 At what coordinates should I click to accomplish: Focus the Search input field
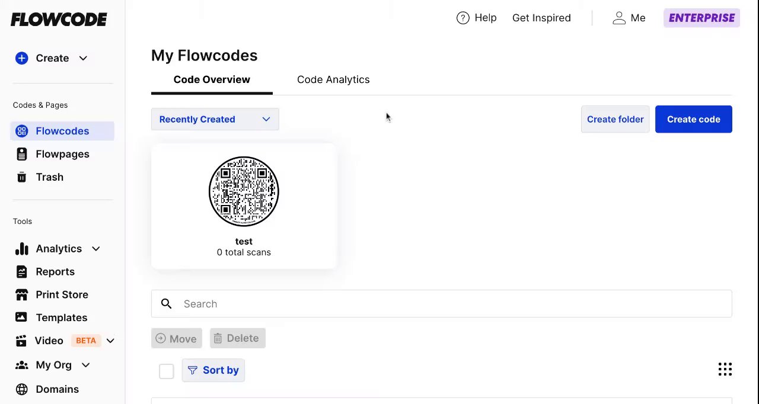coord(451,304)
